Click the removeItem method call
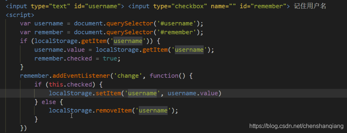 click(x=114, y=110)
